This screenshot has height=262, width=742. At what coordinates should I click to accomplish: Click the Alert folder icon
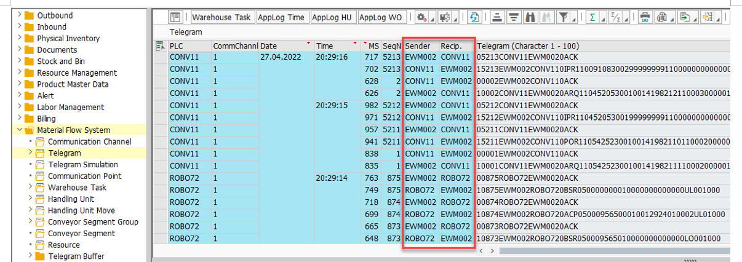(x=30, y=96)
